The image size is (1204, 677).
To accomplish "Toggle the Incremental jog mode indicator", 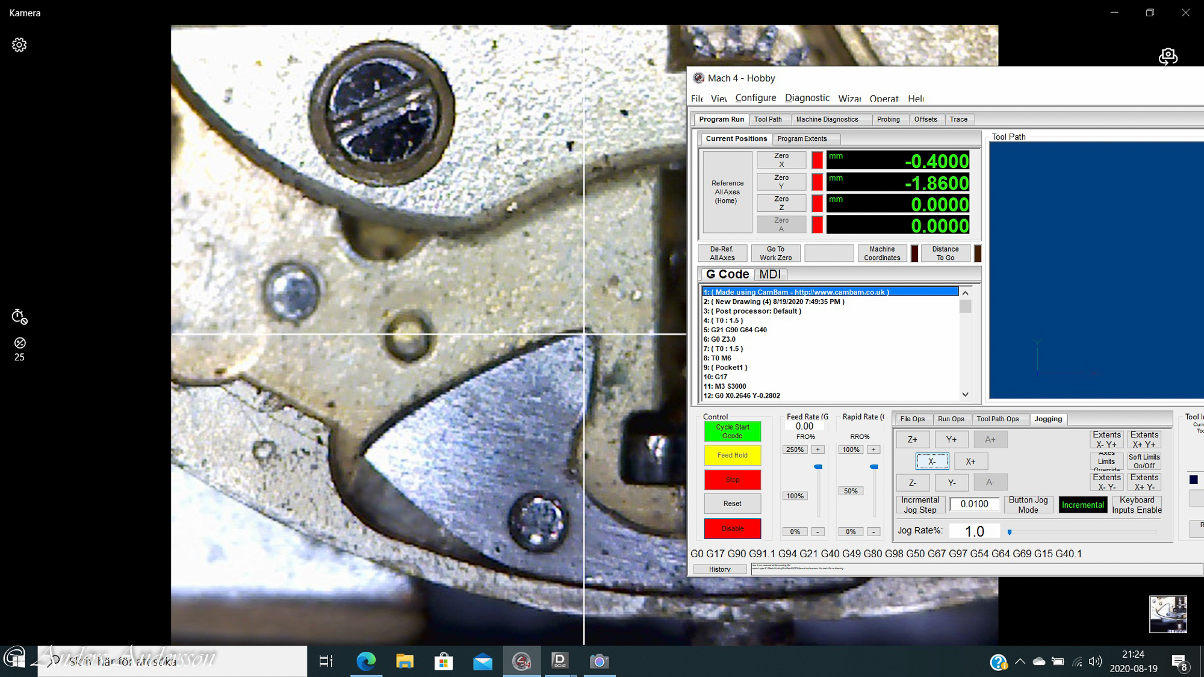I will click(x=1082, y=505).
